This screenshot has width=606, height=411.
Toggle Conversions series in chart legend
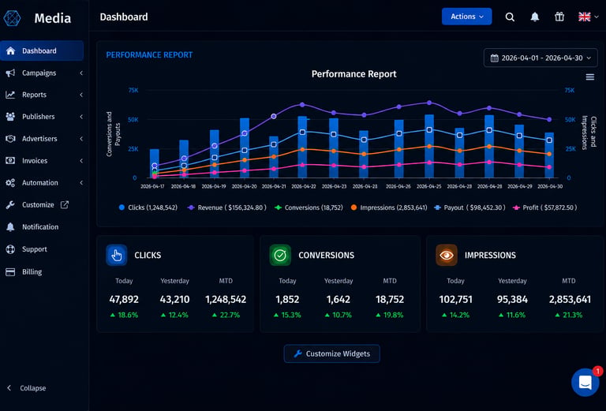coord(309,207)
